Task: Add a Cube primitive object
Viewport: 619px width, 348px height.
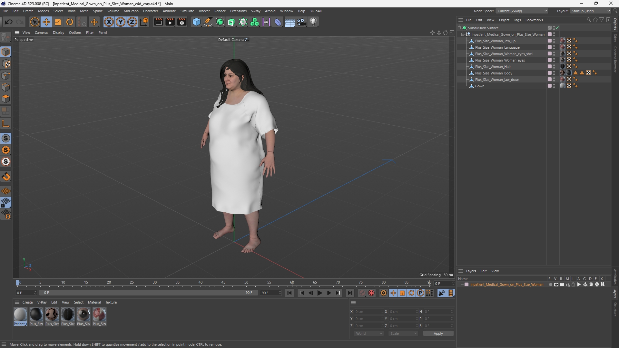Action: [196, 22]
